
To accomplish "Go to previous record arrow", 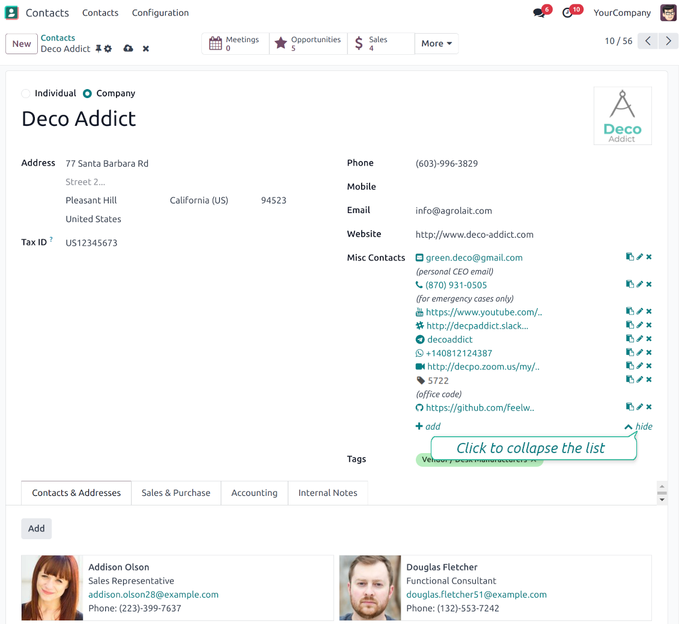I will pos(648,41).
